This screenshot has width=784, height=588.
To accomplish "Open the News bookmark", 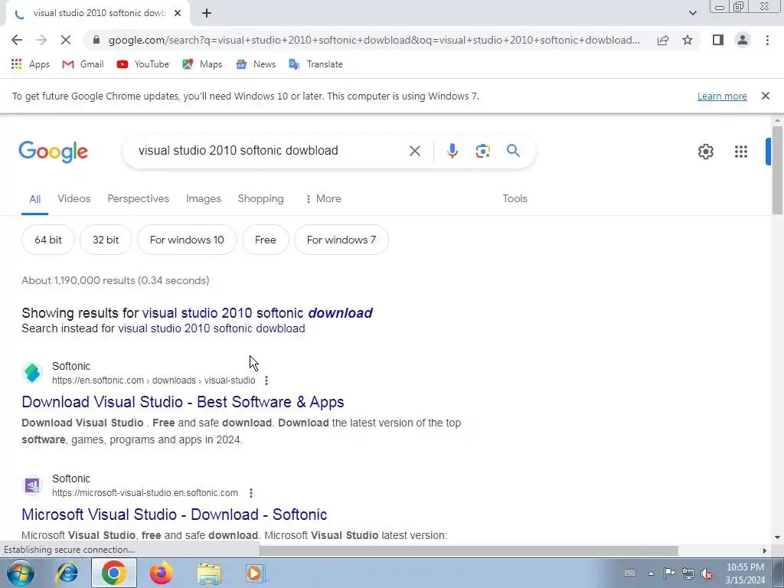I will 256,64.
